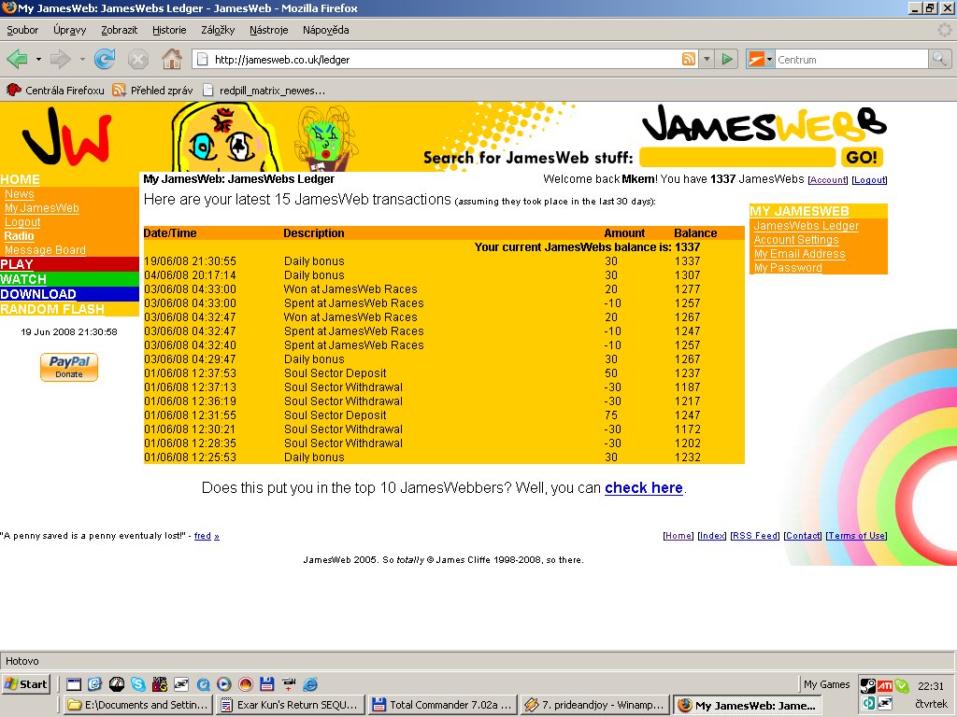Select the RANDOM FLASH section
The width and height of the screenshot is (957, 717).
[69, 308]
